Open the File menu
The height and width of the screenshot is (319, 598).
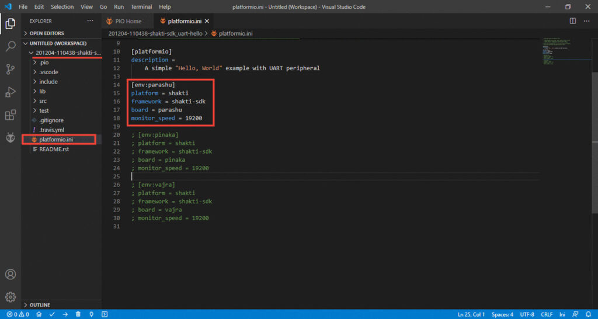click(x=23, y=7)
